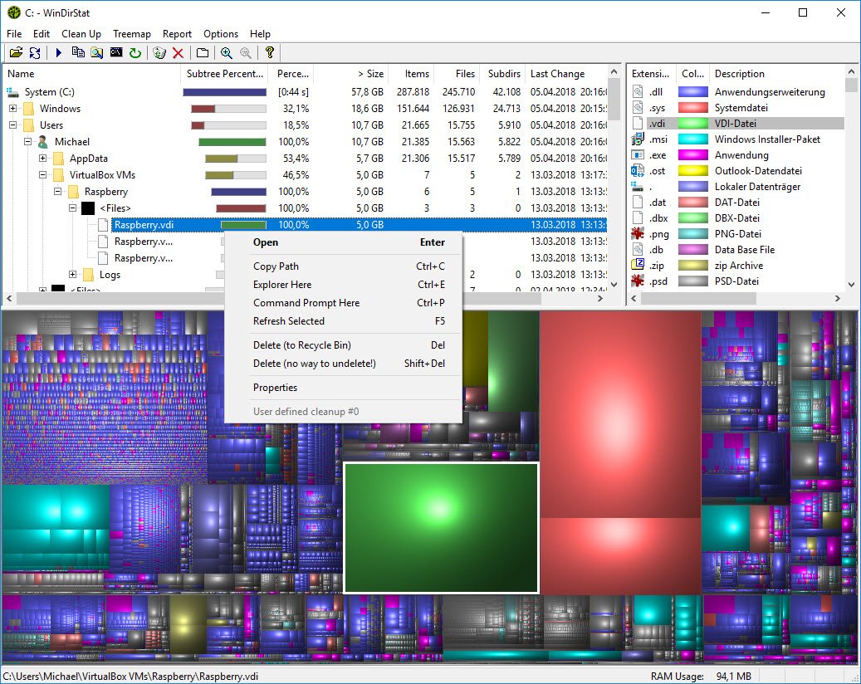Viewport: 861px width, 684px height.
Task: Choose Properties in the context menu
Action: [x=275, y=388]
